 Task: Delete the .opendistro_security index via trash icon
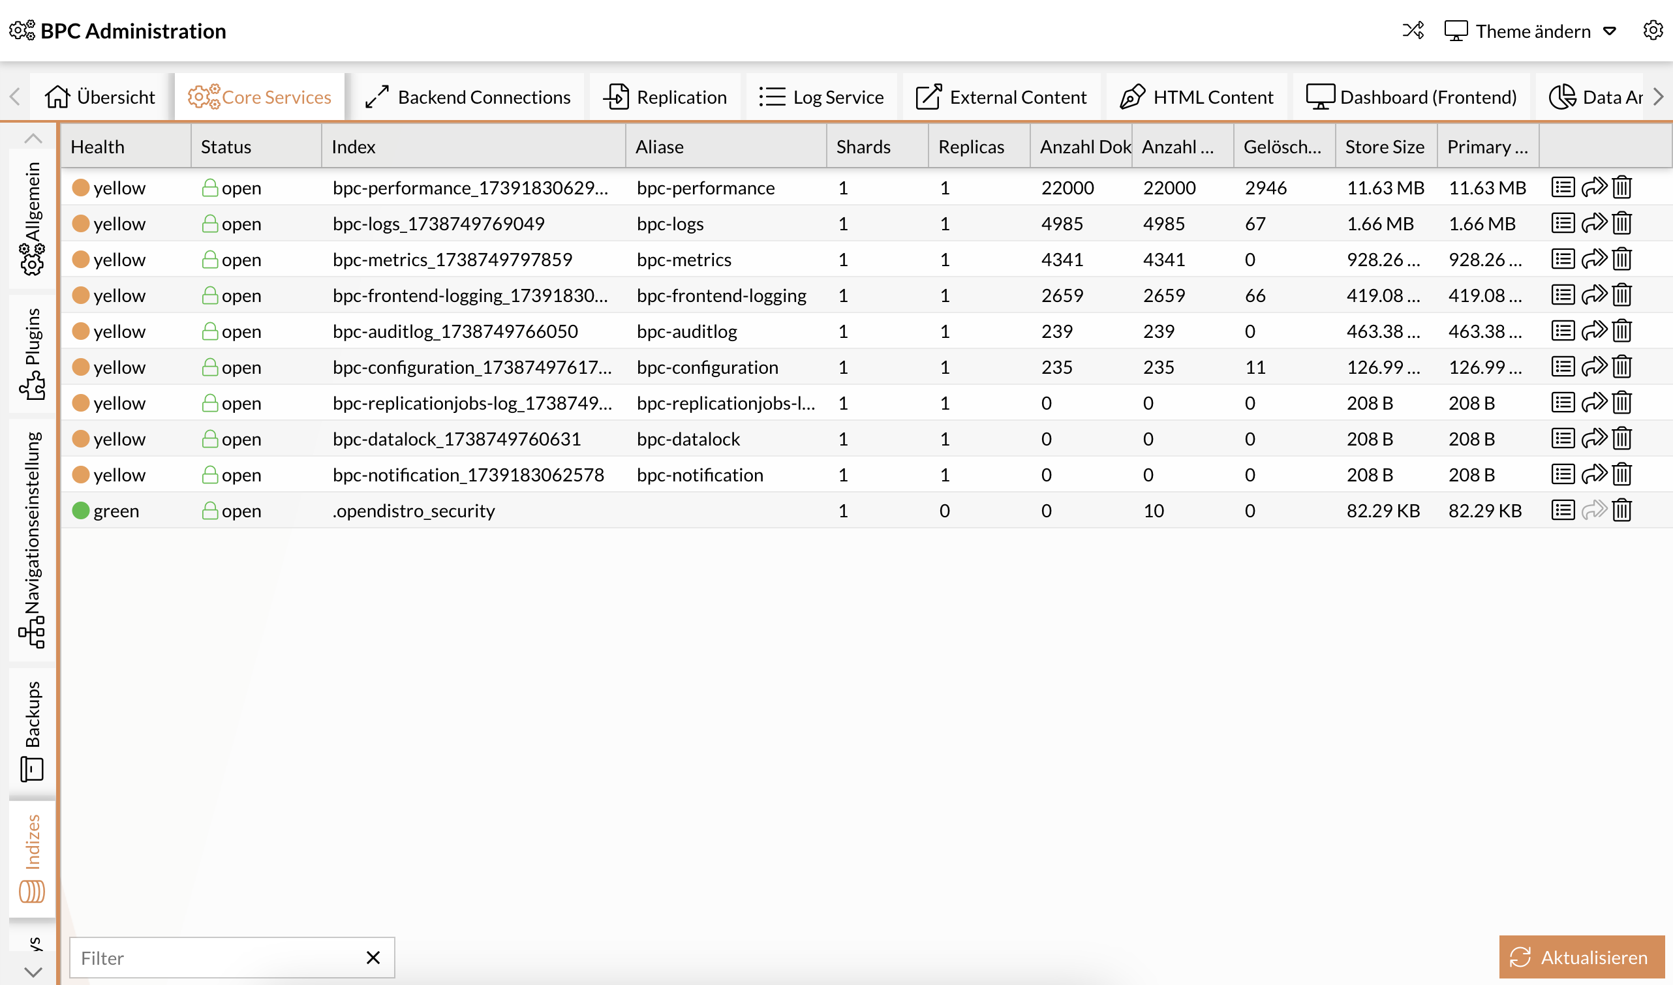coord(1622,510)
